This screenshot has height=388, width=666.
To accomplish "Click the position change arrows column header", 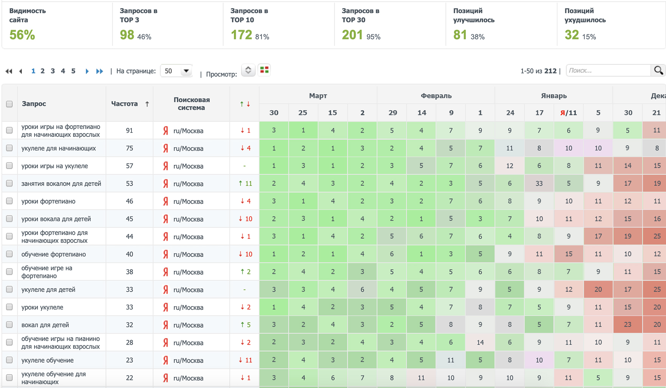I will [x=244, y=104].
